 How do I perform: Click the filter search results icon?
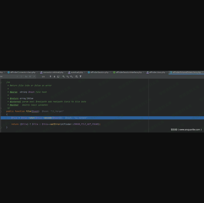click(x=81, y=77)
